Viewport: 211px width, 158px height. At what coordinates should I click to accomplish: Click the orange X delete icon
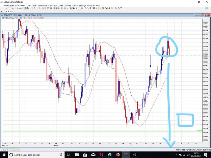pos(103,8)
